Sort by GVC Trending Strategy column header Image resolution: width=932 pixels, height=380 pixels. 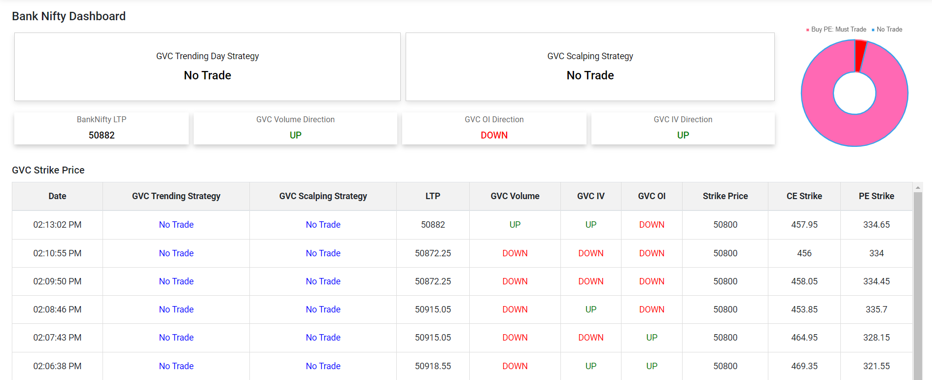176,196
